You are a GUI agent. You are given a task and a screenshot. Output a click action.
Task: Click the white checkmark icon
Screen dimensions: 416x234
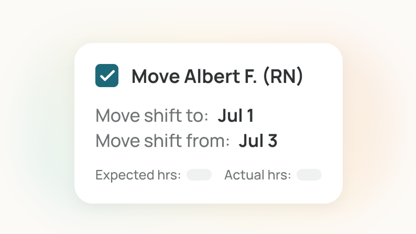107,76
